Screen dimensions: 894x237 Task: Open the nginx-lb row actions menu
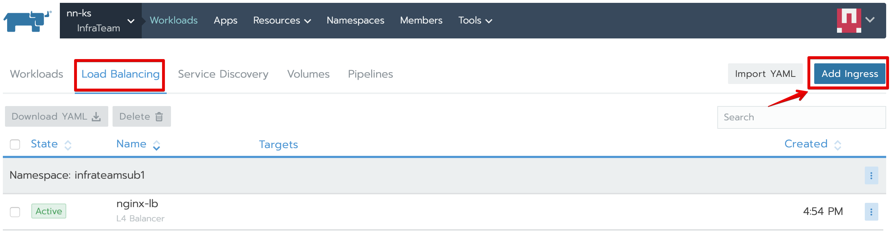[871, 212]
